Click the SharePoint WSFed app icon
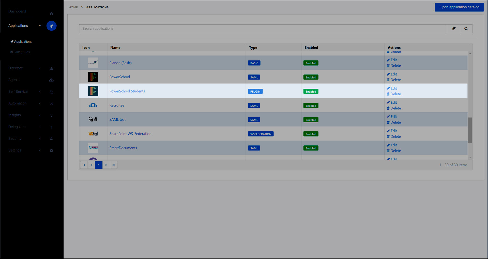This screenshot has width=488, height=259. pos(93,134)
